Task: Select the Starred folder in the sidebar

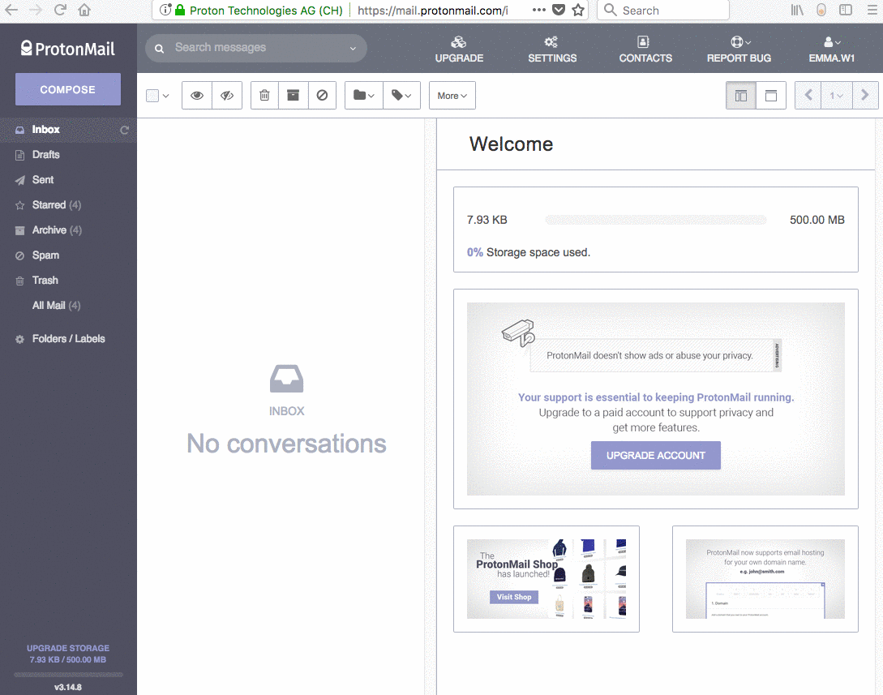Action: tap(49, 204)
